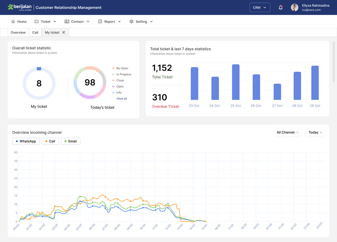Expand the All Channel filter dropdown

(x=287, y=133)
